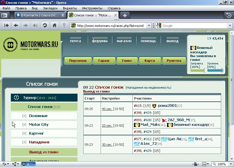The image size is (234, 168).
Task: Click the Гонки button
Action: 127,61
